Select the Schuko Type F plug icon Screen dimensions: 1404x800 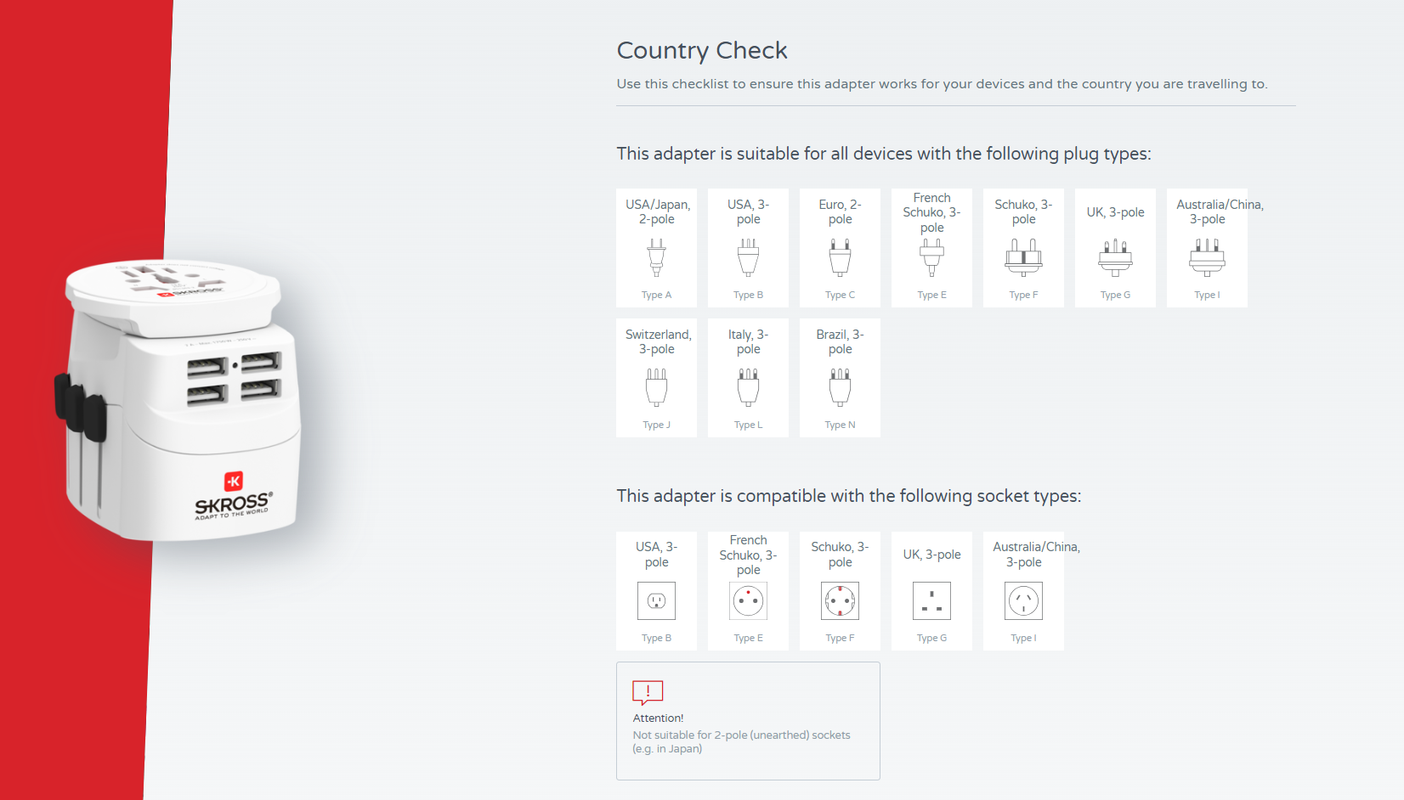(1023, 257)
